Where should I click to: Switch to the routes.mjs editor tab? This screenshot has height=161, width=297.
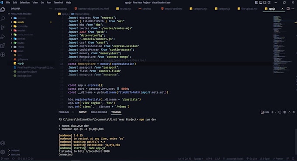[x=124, y=9]
